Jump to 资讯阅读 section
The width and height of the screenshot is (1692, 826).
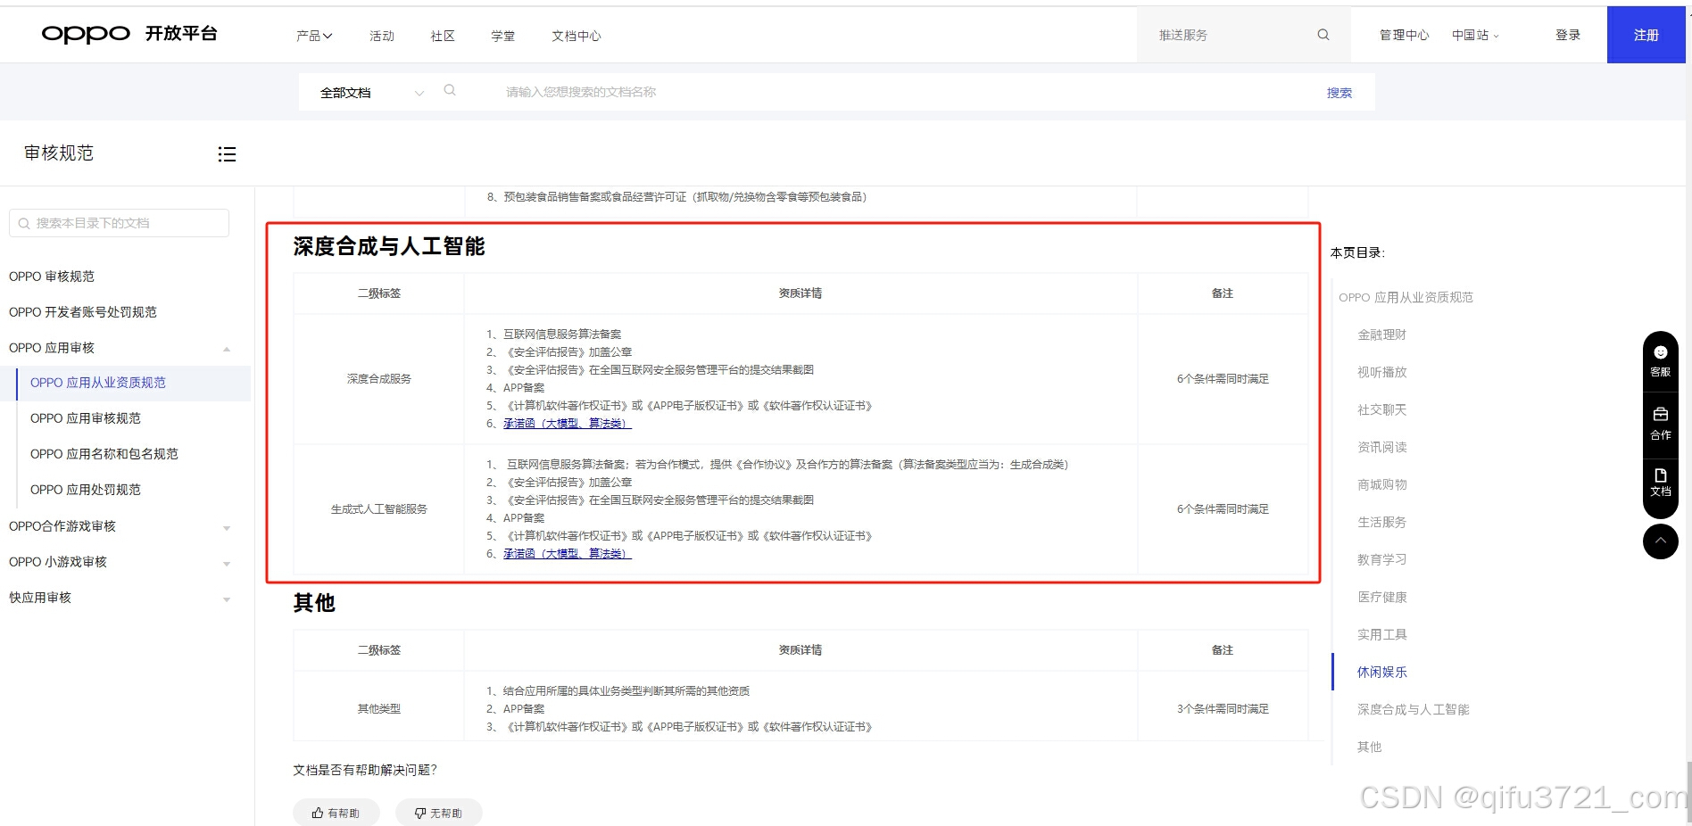[x=1381, y=447]
